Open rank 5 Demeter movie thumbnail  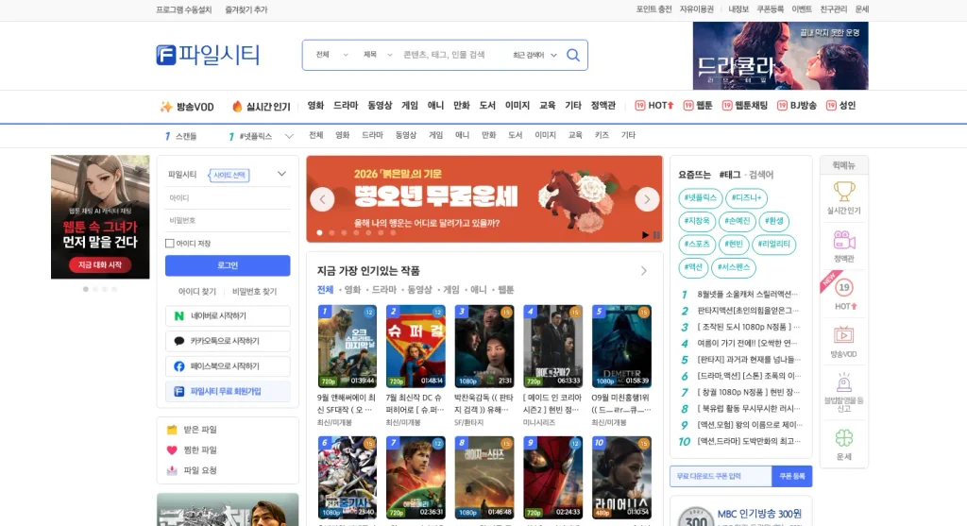[x=621, y=346]
